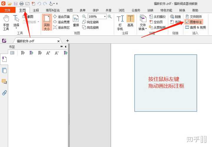Switch to the 填写&签名 ribbon tab

point(53,10)
